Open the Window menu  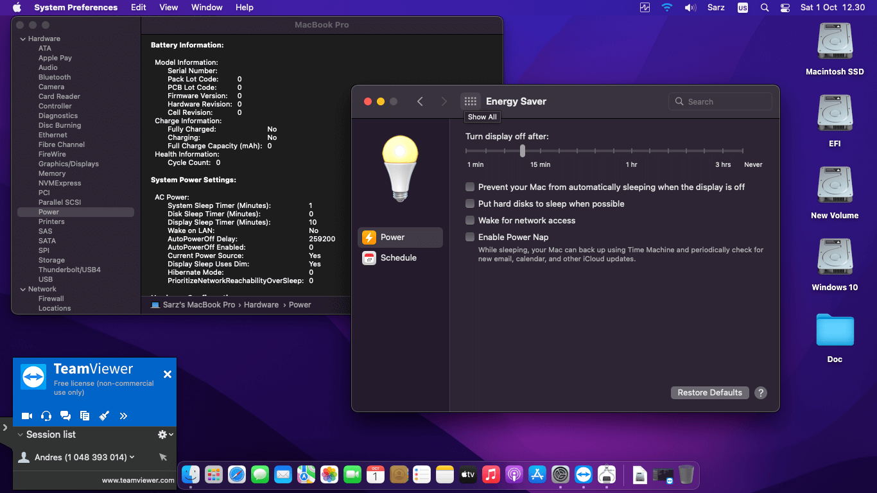pos(207,8)
